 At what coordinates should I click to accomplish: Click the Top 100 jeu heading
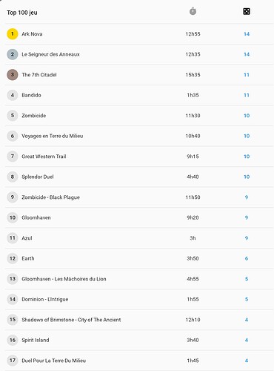pos(22,13)
